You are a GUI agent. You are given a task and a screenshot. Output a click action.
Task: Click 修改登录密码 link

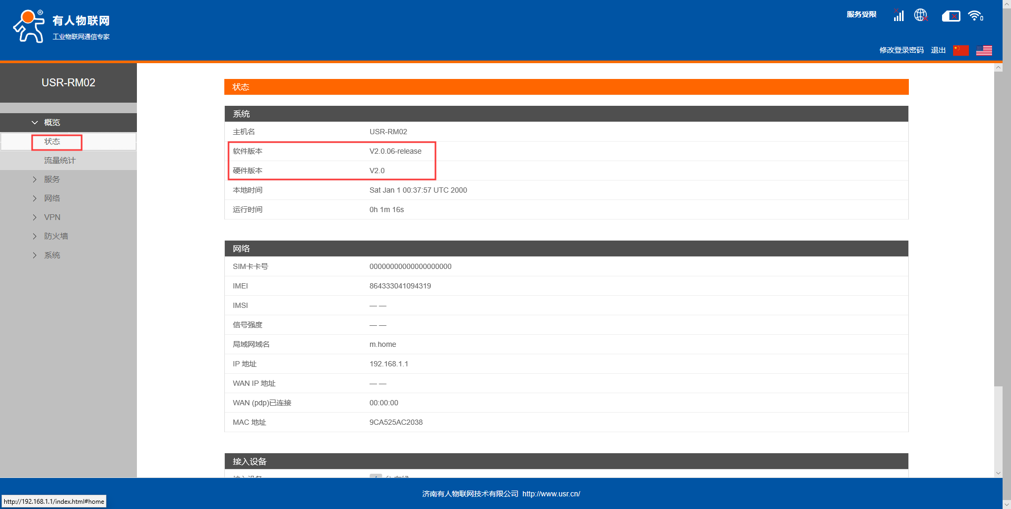pyautogui.click(x=901, y=50)
